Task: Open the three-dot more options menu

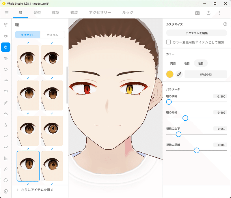Action: pos(220,13)
